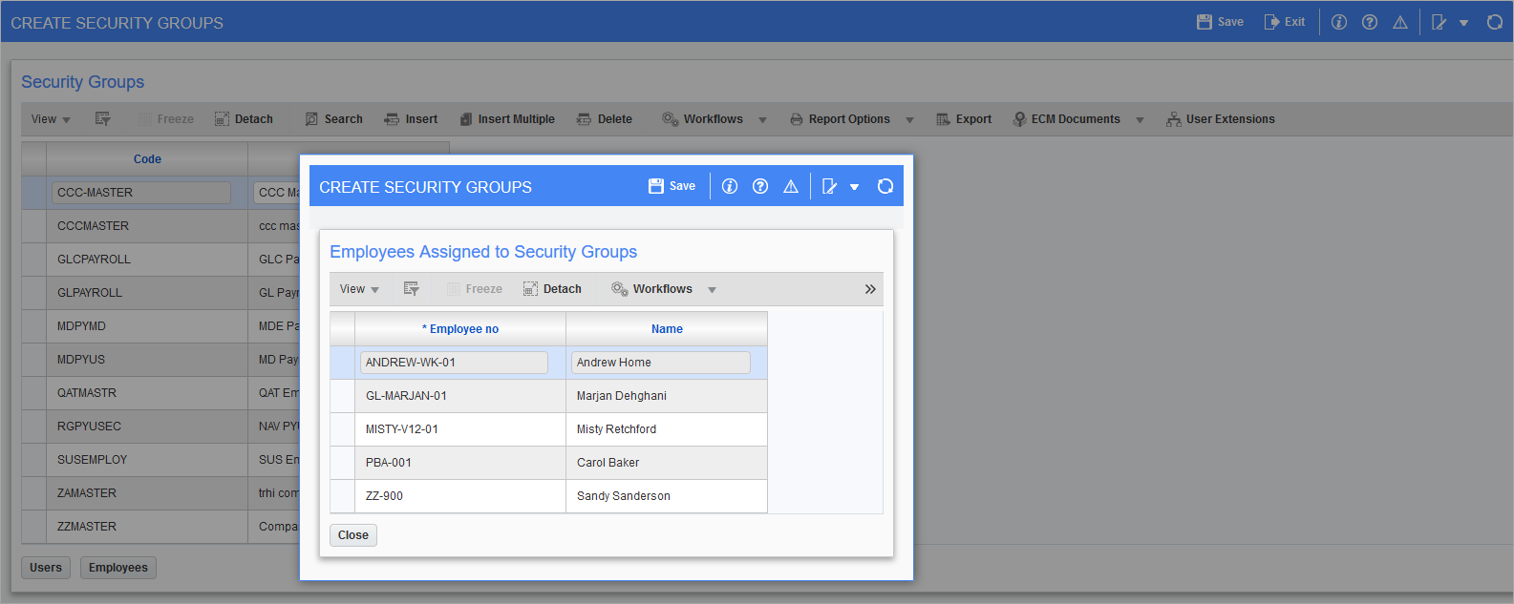1514x604 pixels.
Task: Click Report Options in toolbar
Action: point(840,119)
